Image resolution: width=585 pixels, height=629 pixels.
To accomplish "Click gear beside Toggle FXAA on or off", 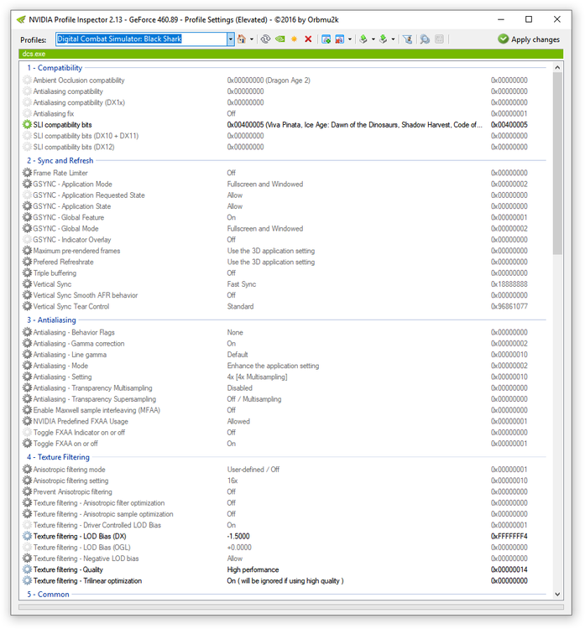I will (27, 444).
